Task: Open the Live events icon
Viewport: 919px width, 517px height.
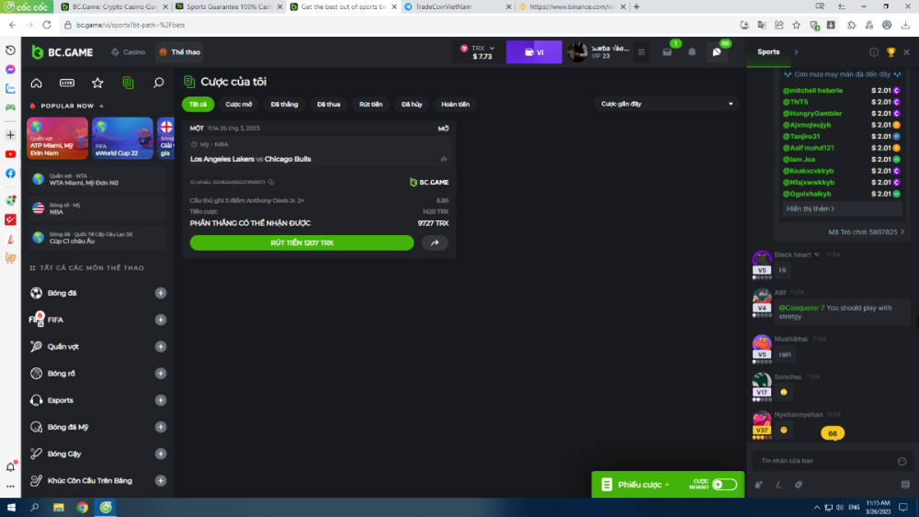Action: coord(67,83)
